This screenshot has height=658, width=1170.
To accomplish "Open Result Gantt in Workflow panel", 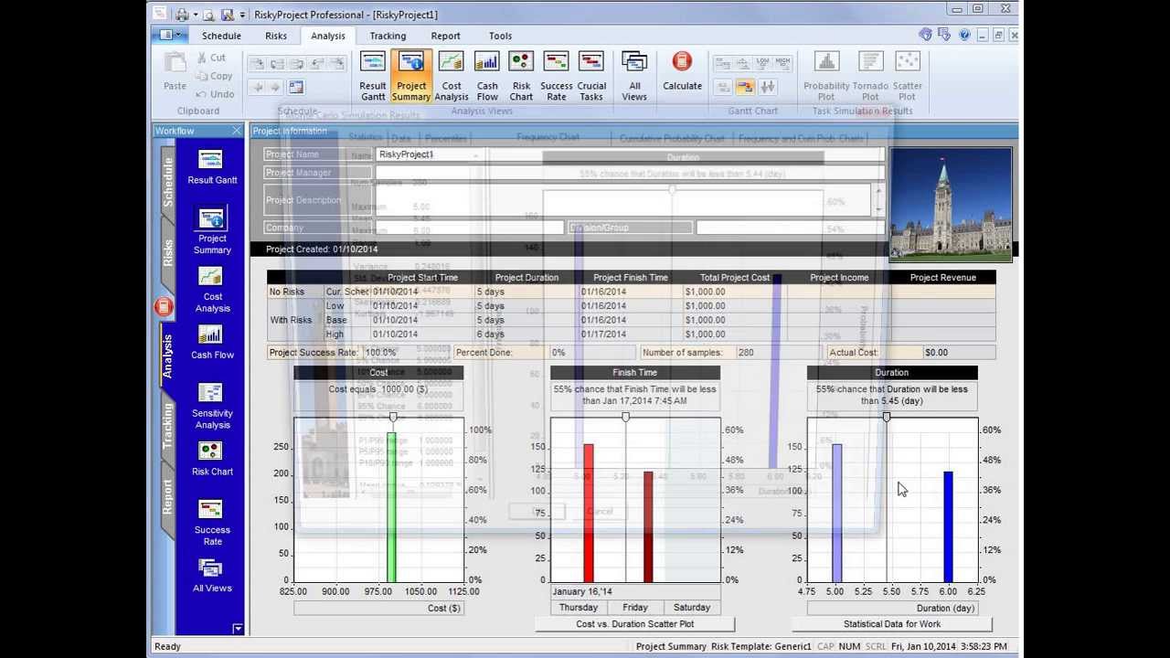I will click(212, 167).
